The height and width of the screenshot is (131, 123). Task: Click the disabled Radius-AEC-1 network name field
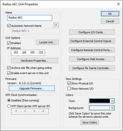coord(35,31)
